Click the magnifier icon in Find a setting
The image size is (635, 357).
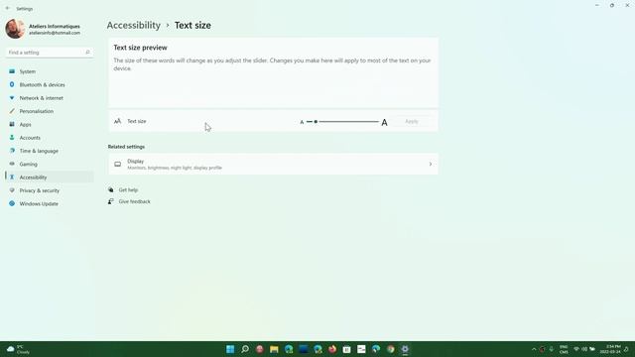point(87,53)
